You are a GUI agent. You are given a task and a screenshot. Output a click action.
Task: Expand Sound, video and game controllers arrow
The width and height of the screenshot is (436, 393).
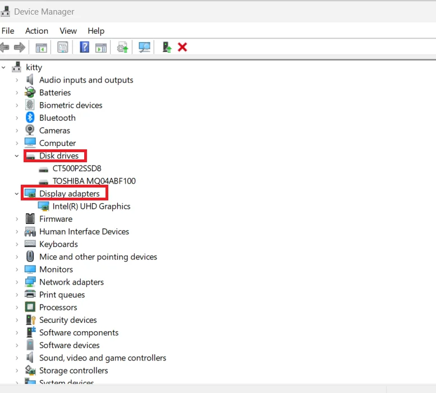pyautogui.click(x=17, y=358)
